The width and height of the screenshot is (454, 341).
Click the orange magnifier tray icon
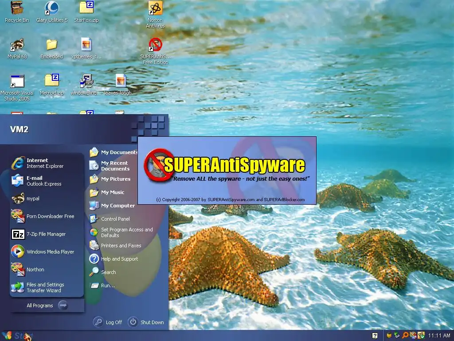[405, 336]
